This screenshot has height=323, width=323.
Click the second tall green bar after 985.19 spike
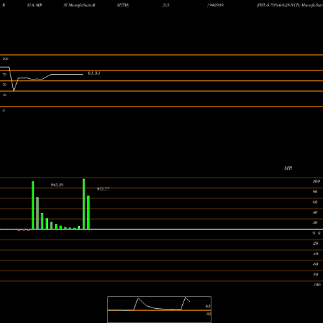[x=37, y=213]
